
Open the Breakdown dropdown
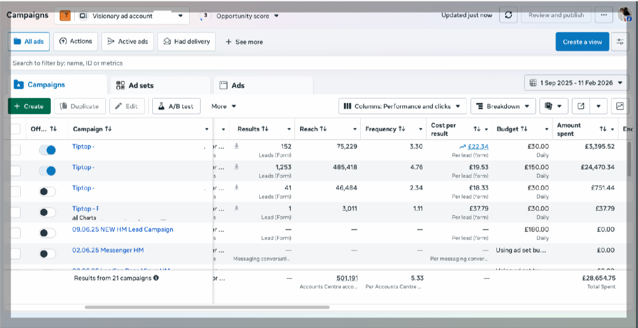click(502, 106)
